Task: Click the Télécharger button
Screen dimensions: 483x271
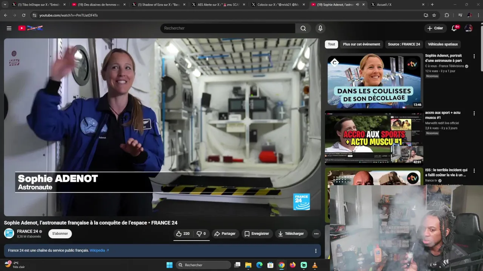Action: point(291,234)
